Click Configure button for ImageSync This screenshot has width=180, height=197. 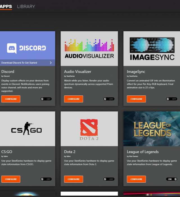click(x=136, y=99)
